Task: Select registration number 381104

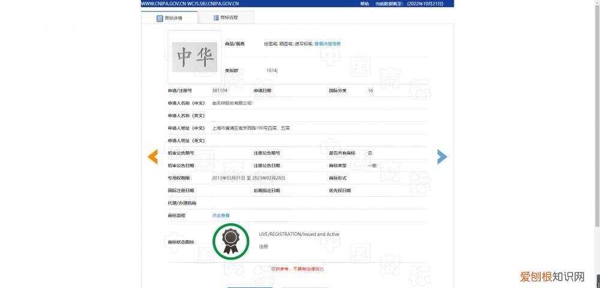Action: [x=220, y=91]
